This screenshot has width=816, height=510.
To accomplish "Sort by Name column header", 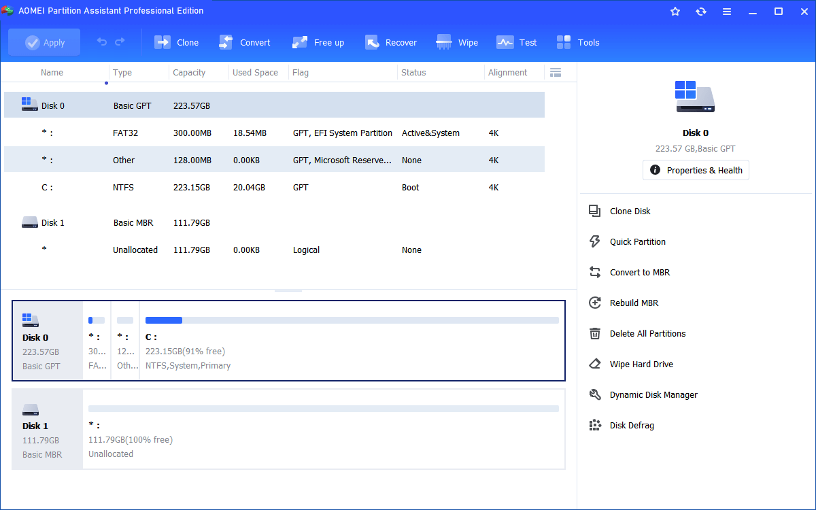I will [x=52, y=73].
